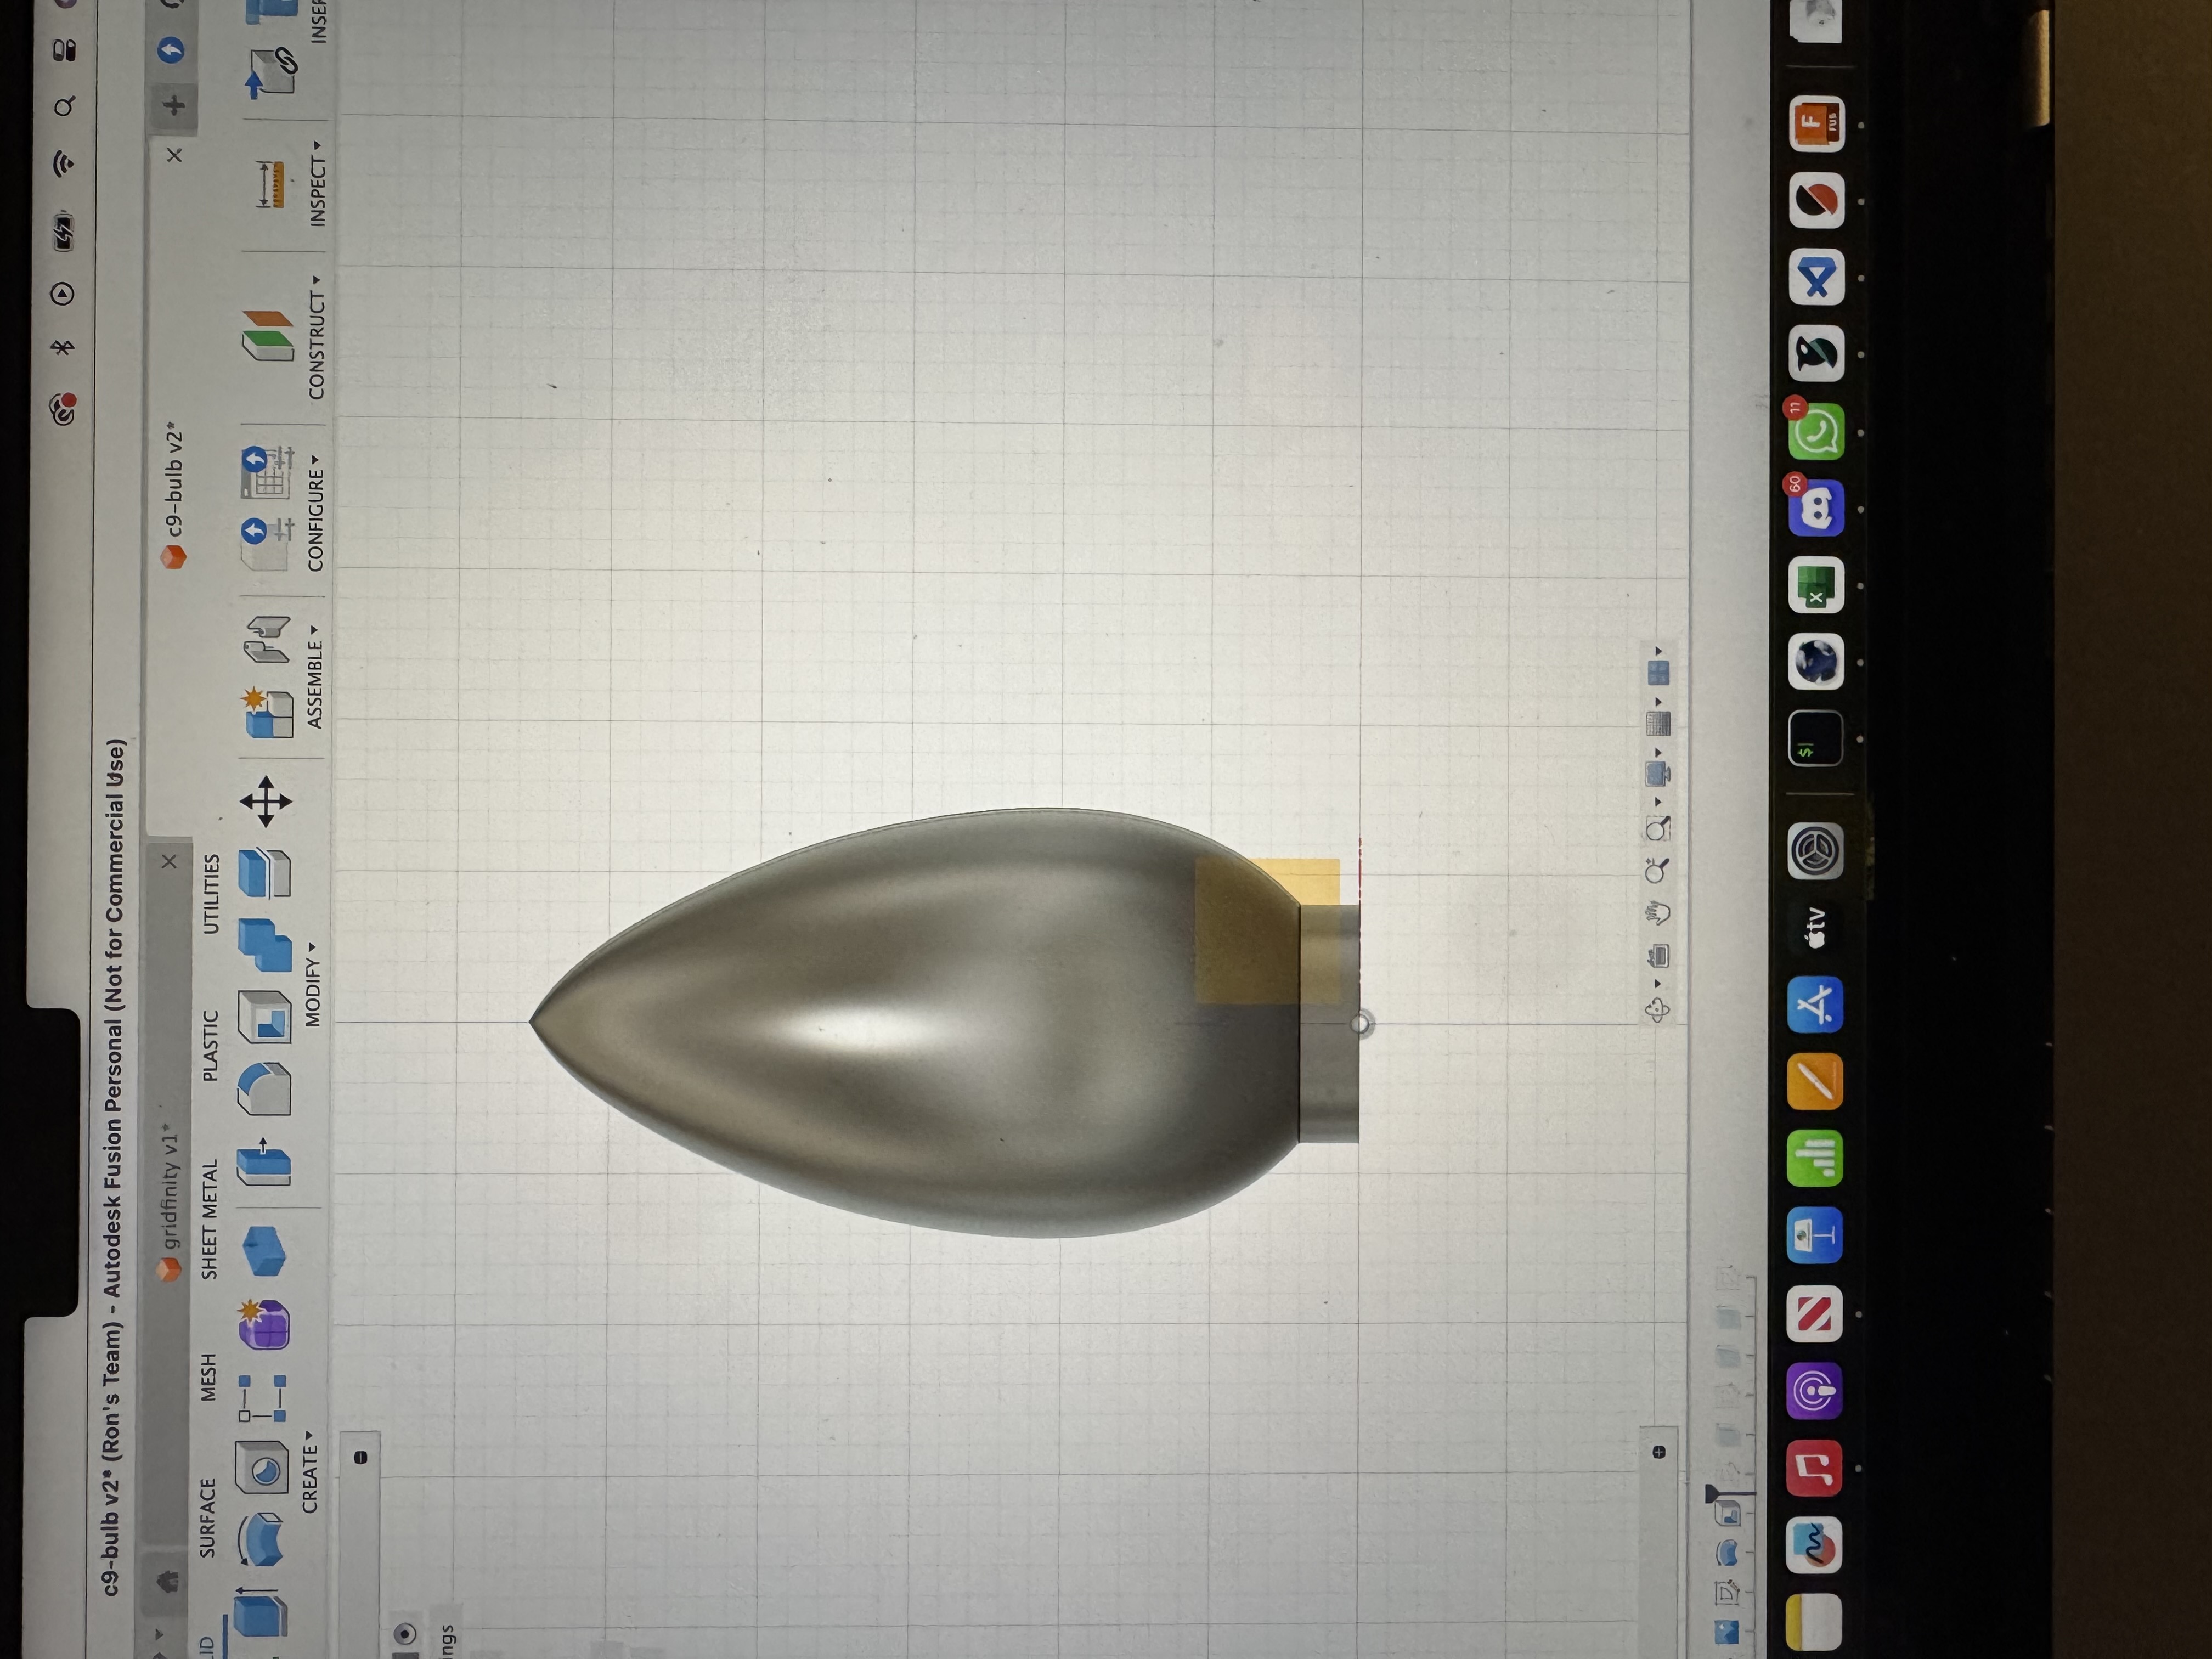Open the purple Create Form tool
This screenshot has height=1659, width=2212.
click(263, 1325)
